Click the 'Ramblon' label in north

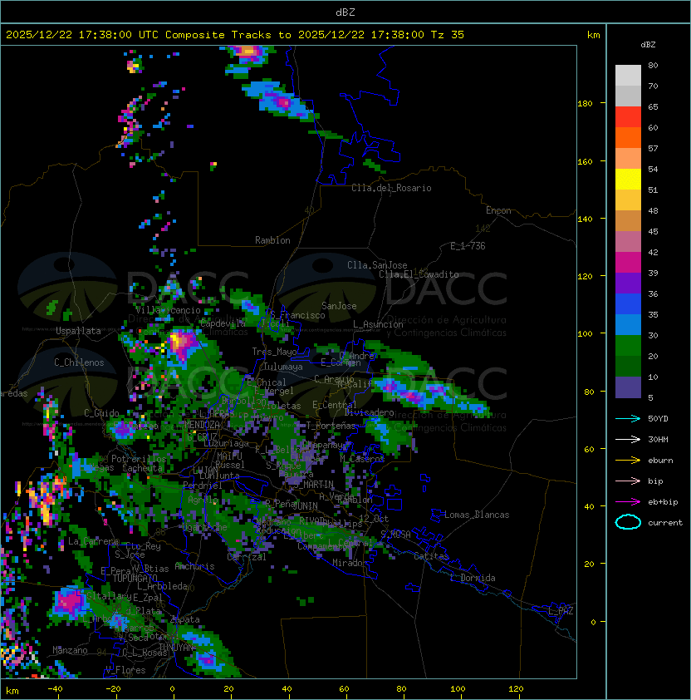coord(272,240)
